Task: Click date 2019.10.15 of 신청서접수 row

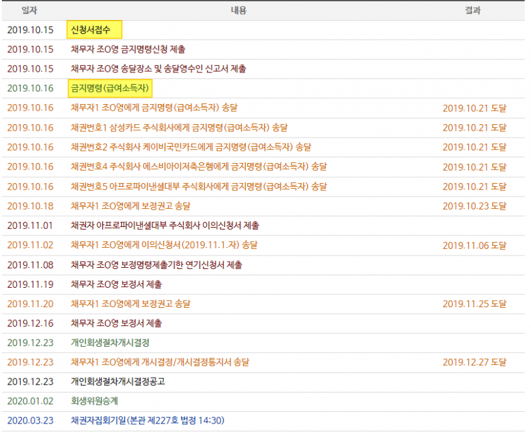Action: point(30,30)
